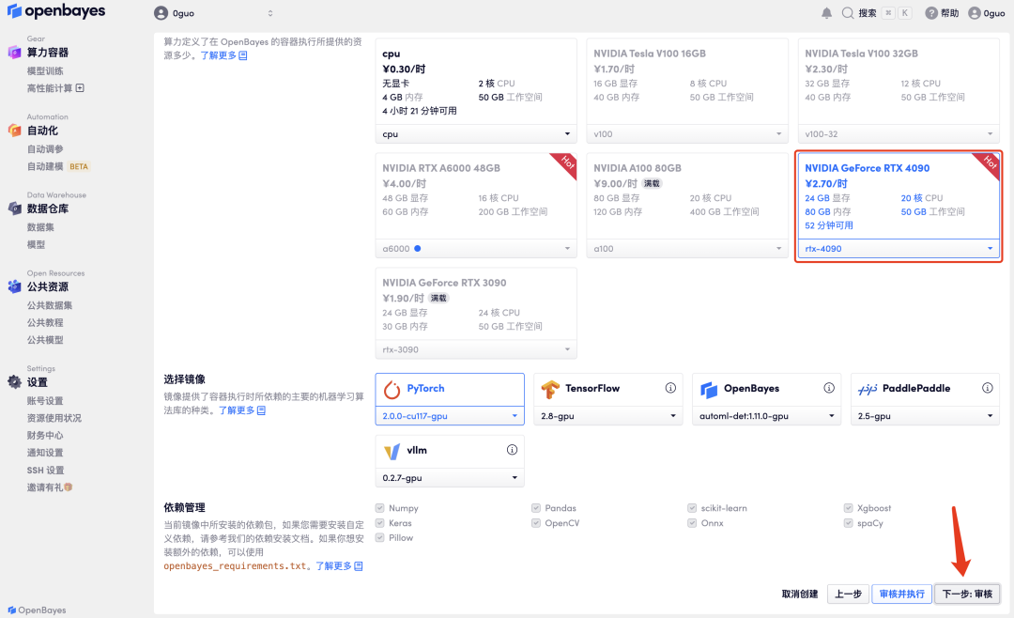Disable the spaCy dependency

pos(849,522)
